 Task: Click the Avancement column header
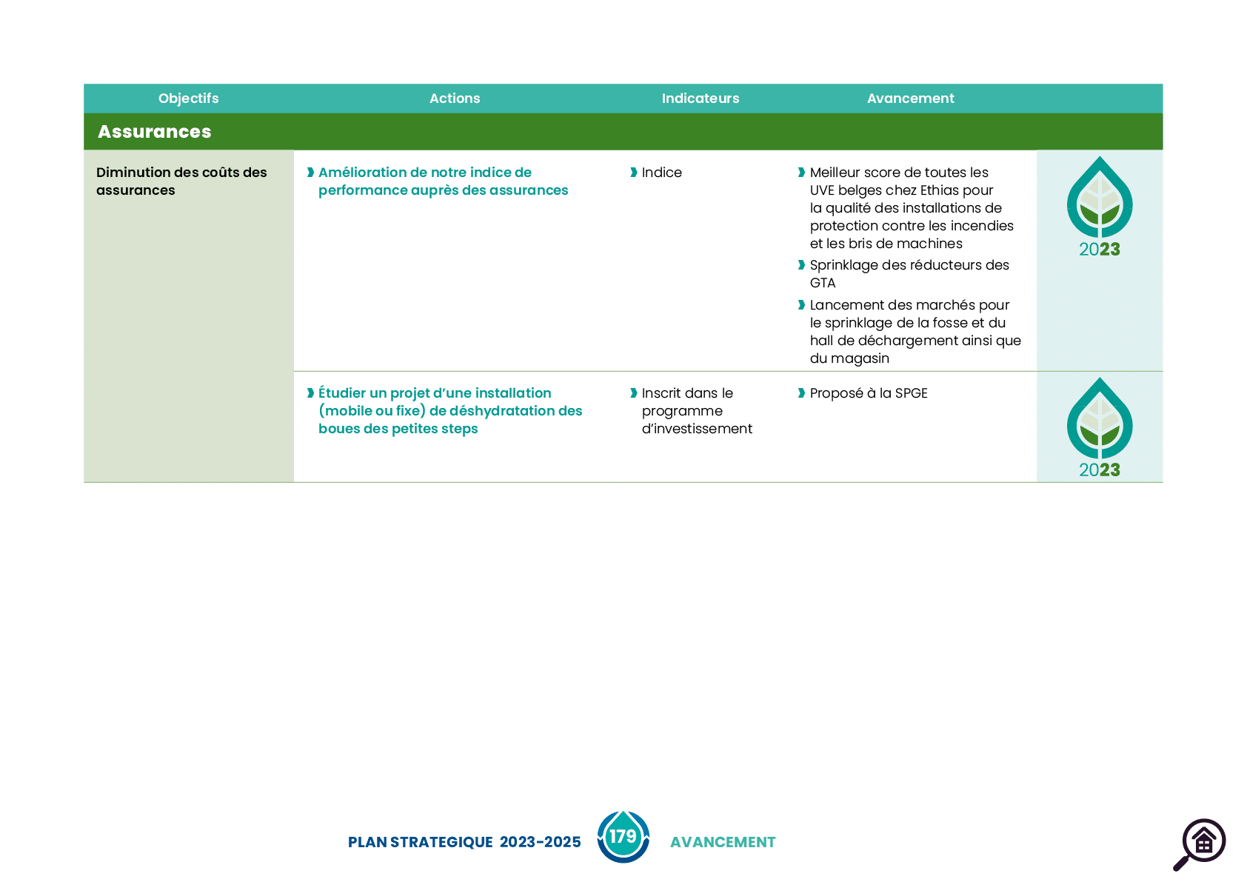click(x=911, y=98)
